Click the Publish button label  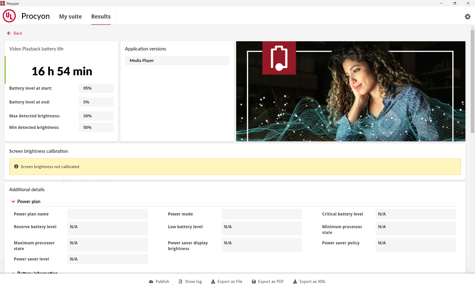[162, 282]
